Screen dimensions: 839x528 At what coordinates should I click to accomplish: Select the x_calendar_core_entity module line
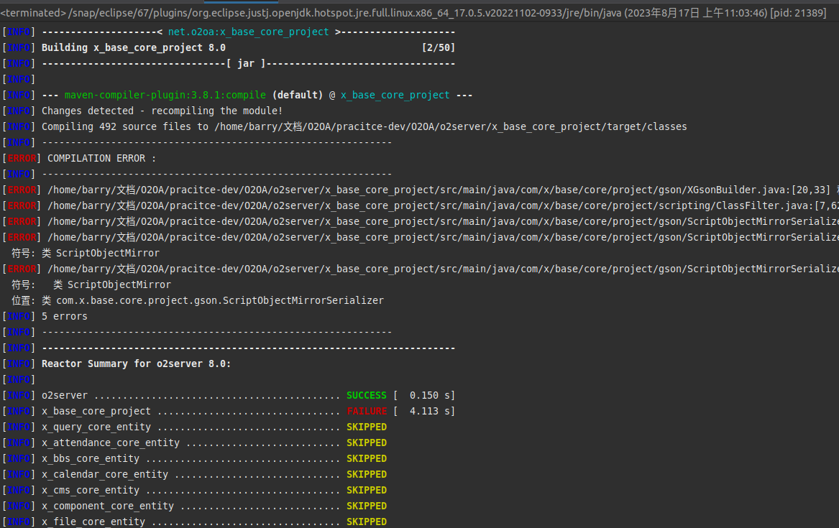104,474
